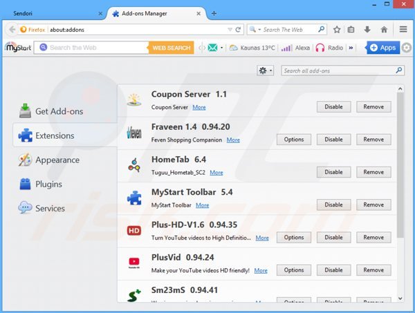Focus the MyStart Search the Web field
415x313 pixels.
point(91,48)
